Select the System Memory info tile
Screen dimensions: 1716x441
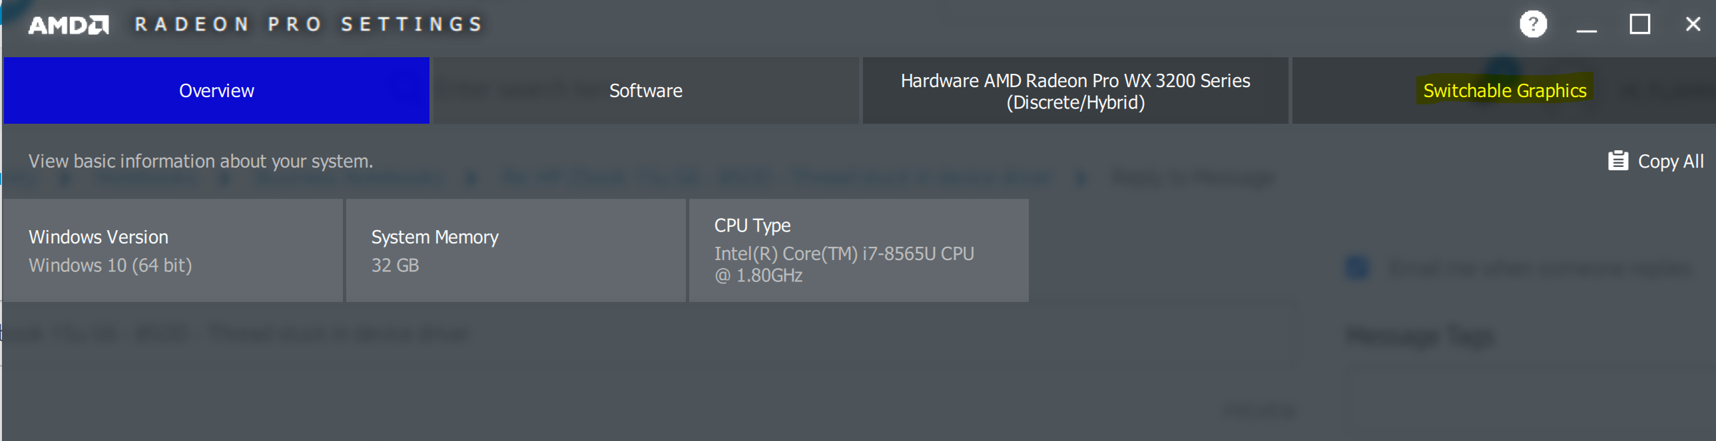515,250
